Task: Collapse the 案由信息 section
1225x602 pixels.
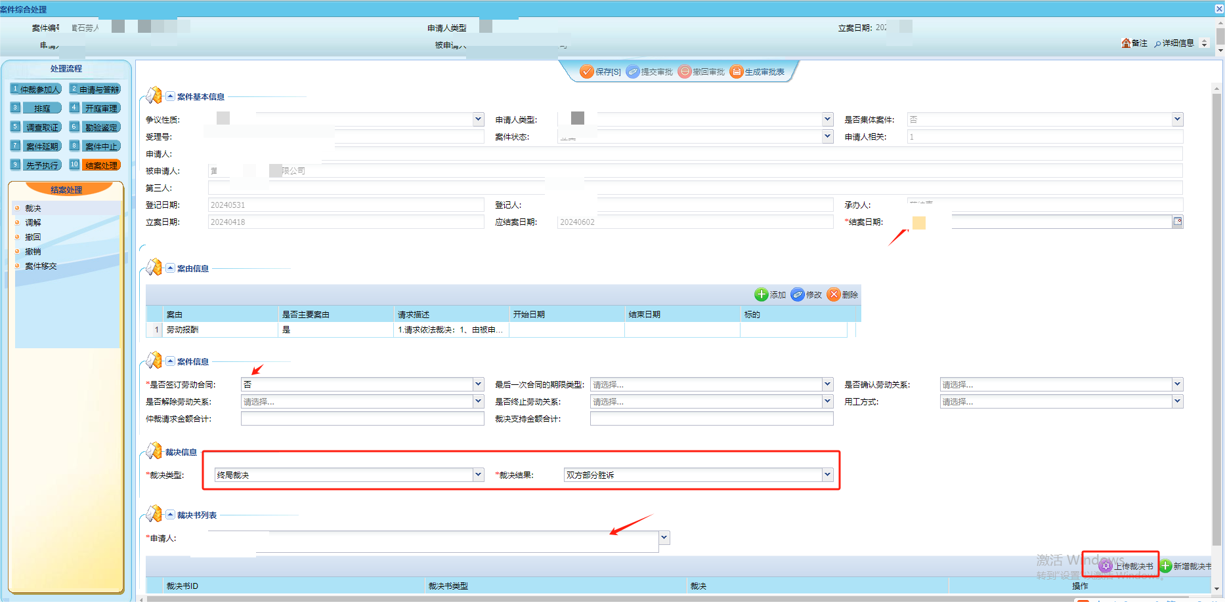Action: pyautogui.click(x=170, y=268)
